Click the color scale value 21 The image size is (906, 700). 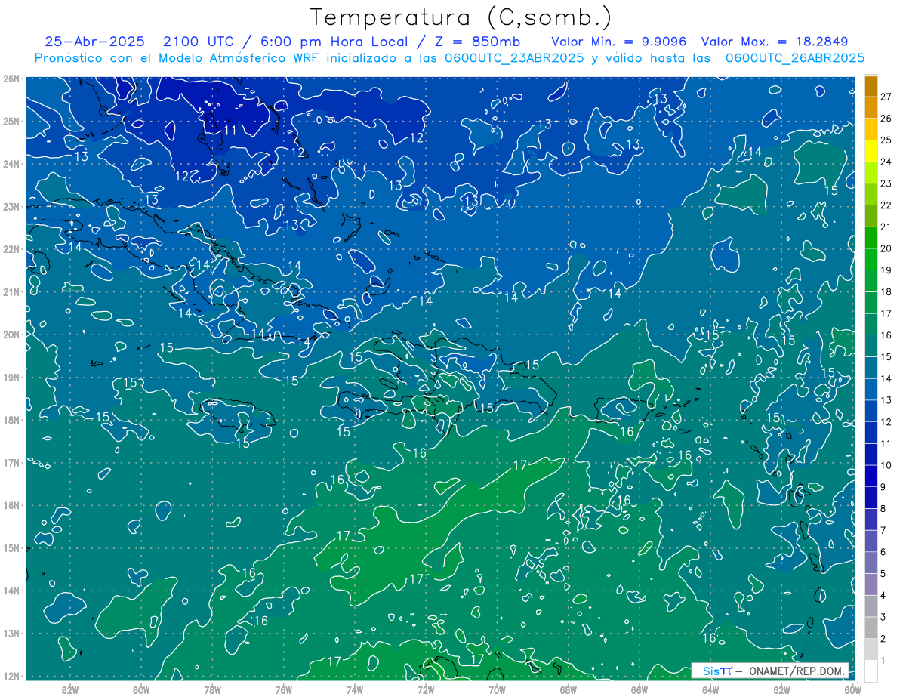pyautogui.click(x=886, y=227)
